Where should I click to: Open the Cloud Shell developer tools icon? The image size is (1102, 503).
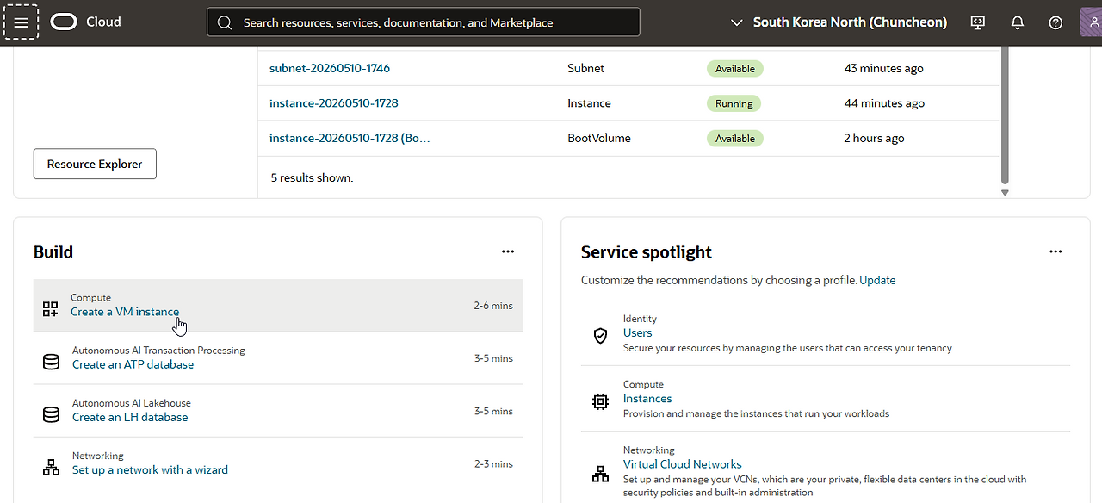(x=978, y=22)
